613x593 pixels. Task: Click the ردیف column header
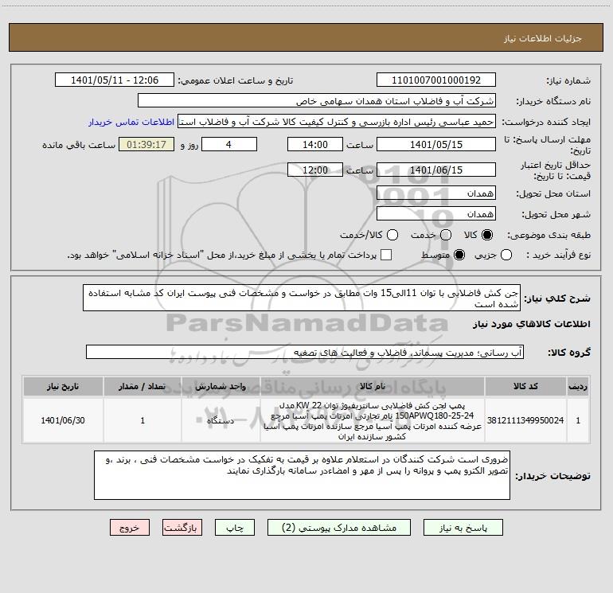pyautogui.click(x=577, y=386)
